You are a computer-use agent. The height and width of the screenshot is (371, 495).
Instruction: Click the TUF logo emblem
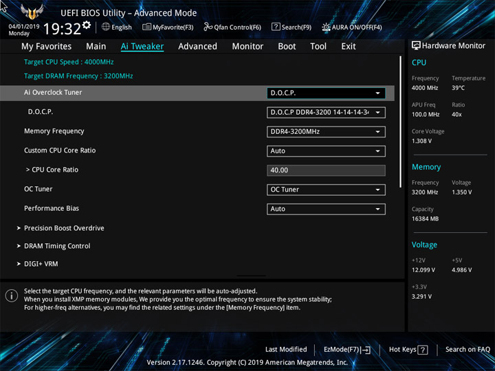(32, 12)
